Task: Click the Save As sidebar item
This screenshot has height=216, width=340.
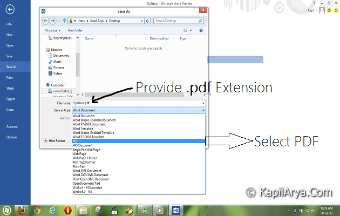Action: 15,67
